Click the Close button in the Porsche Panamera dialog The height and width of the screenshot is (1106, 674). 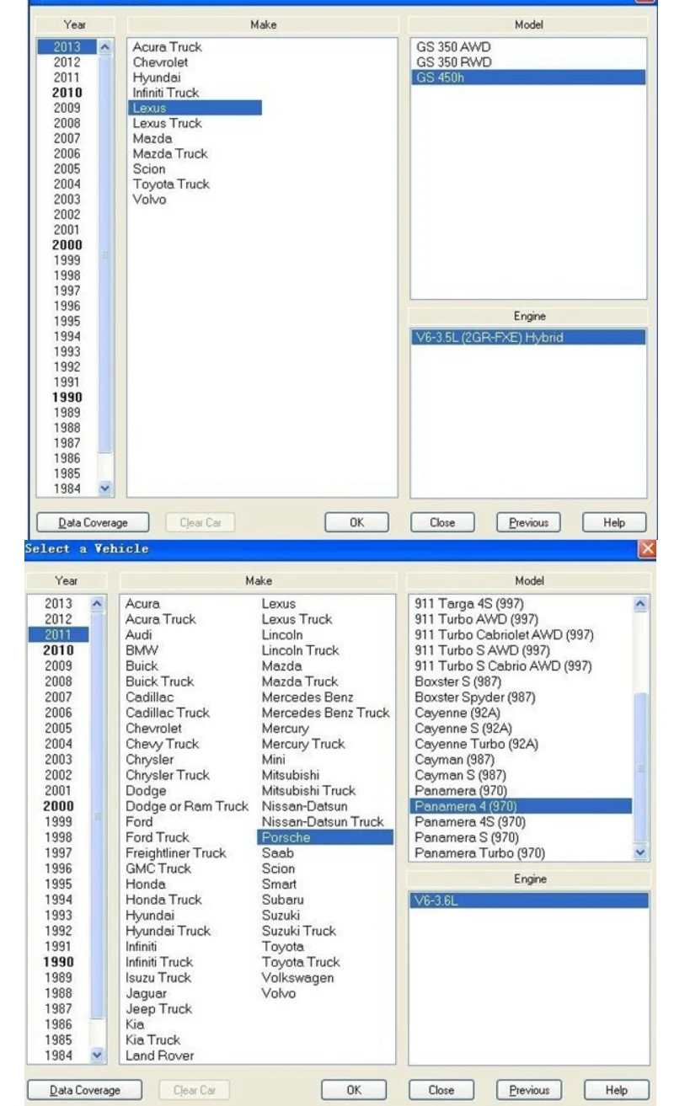(441, 1090)
